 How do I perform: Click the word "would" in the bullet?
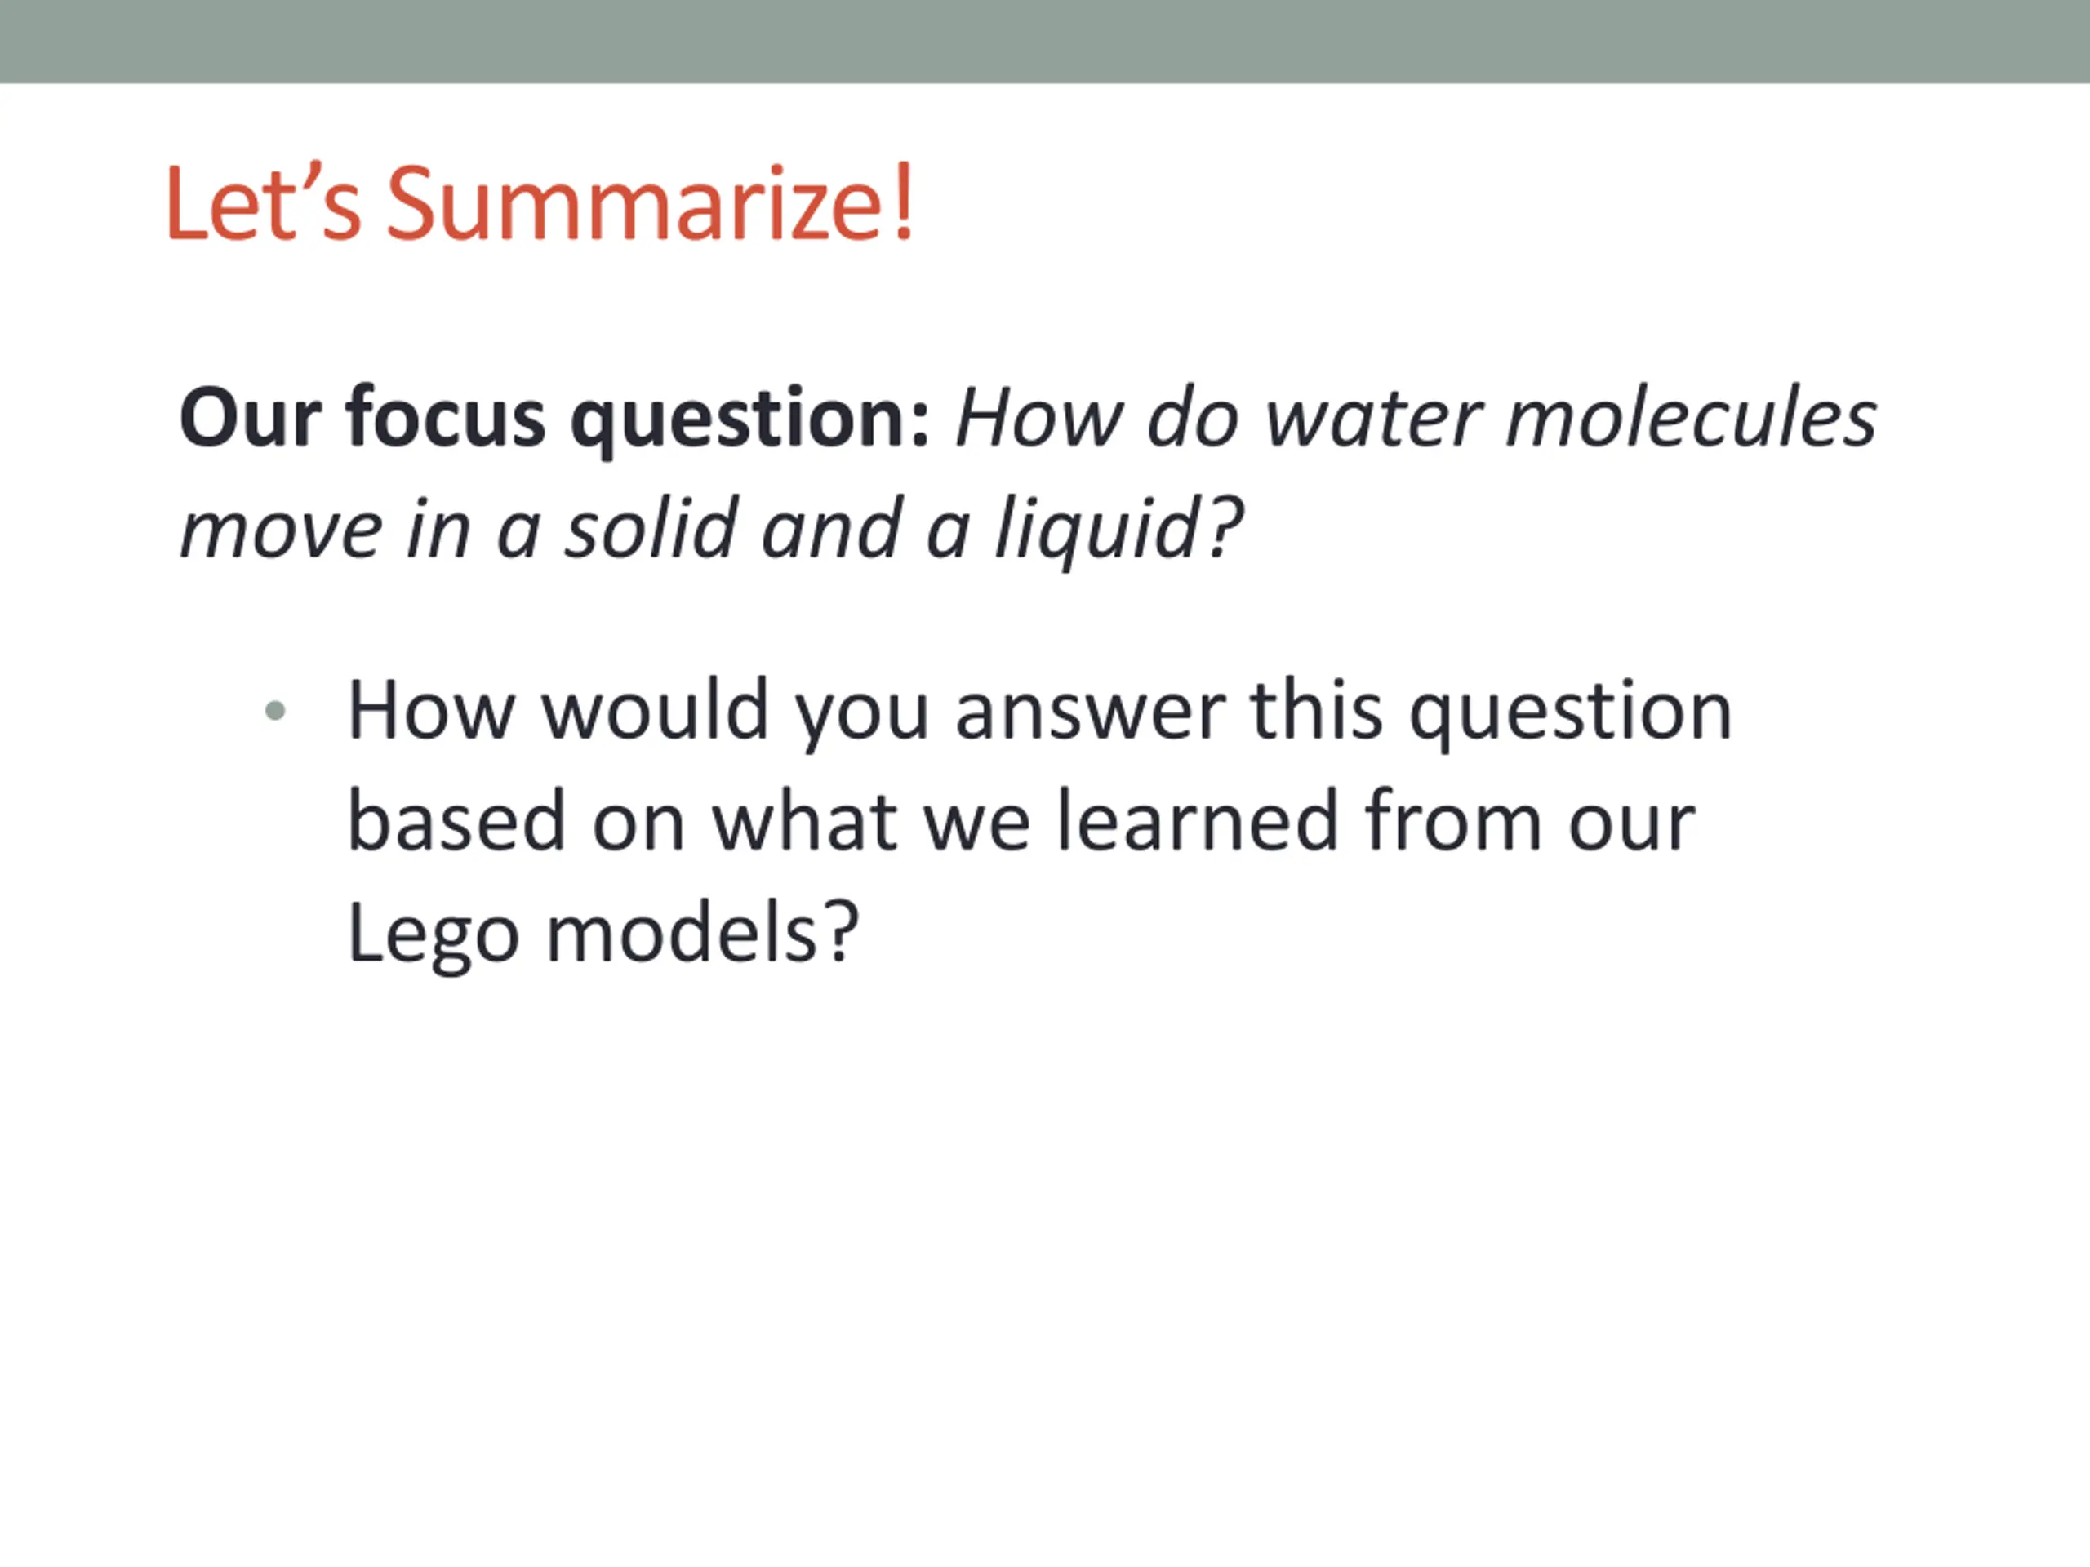pos(655,711)
